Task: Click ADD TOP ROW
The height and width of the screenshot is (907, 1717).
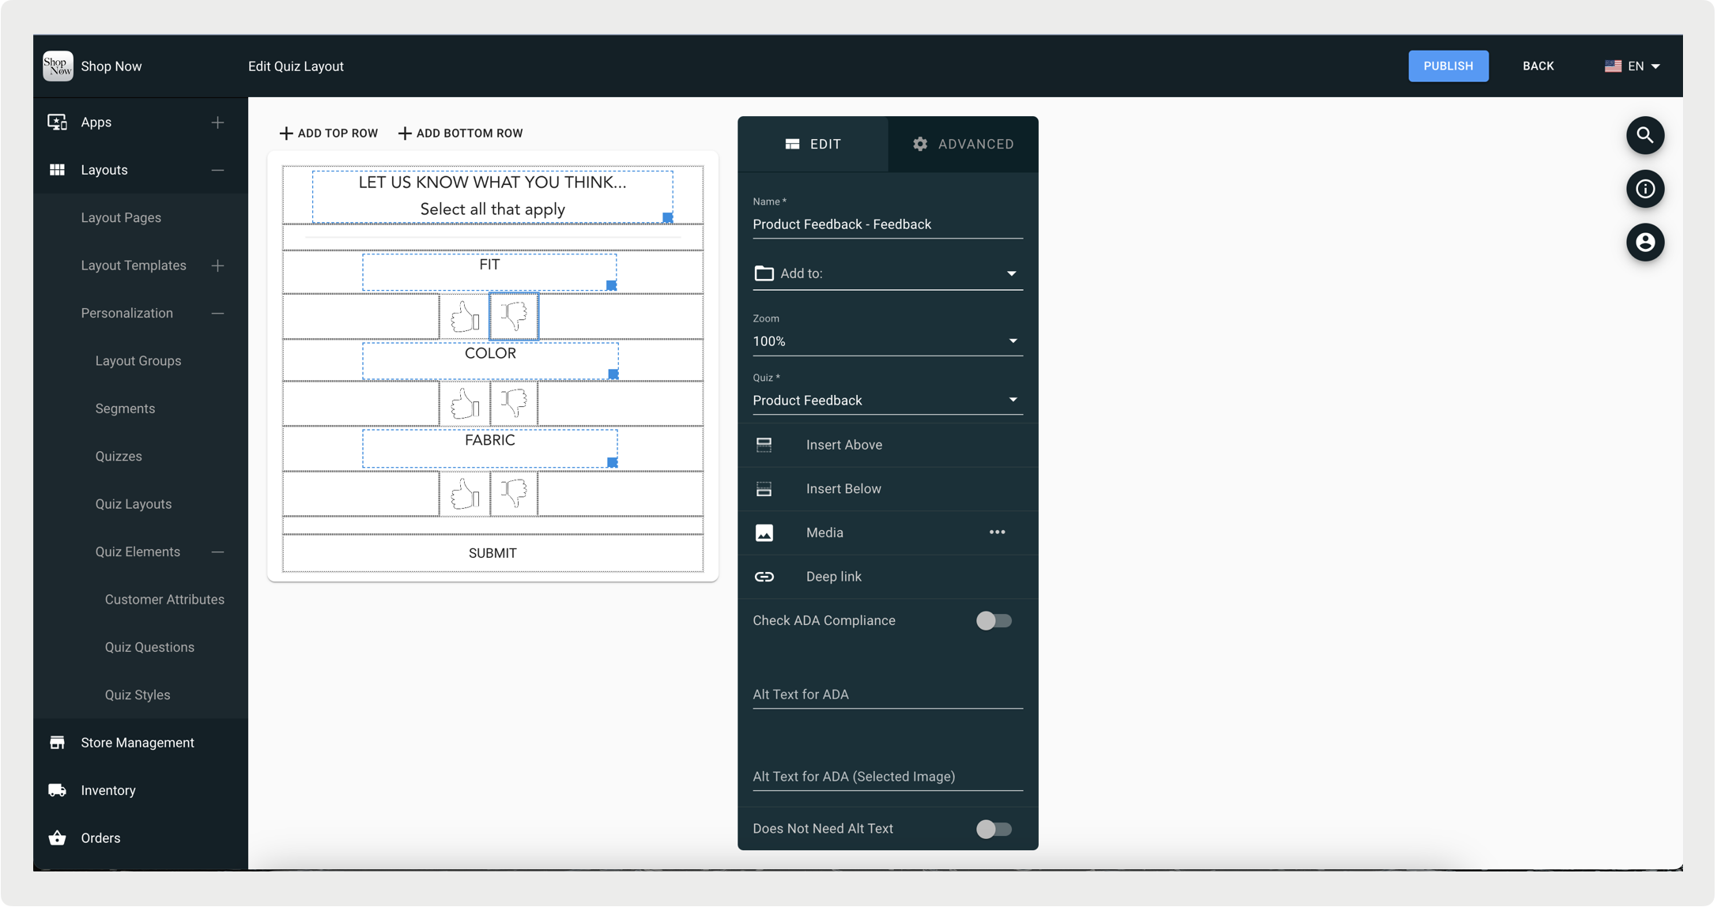Action: (328, 134)
